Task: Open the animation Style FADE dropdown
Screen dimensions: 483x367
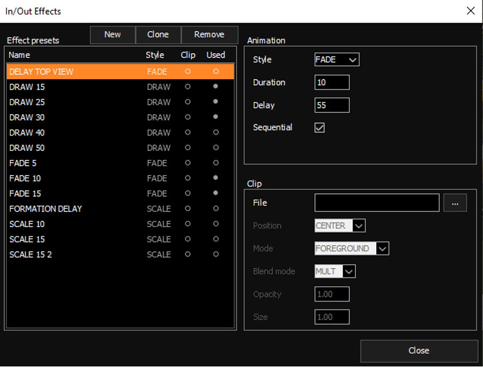Action: point(337,60)
